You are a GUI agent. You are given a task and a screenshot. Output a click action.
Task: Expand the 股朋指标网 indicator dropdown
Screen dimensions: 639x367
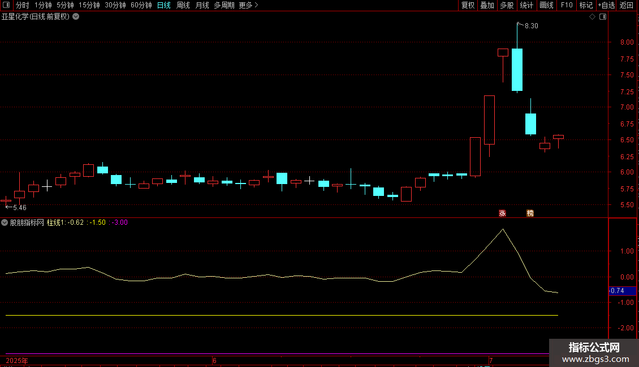tap(5, 222)
